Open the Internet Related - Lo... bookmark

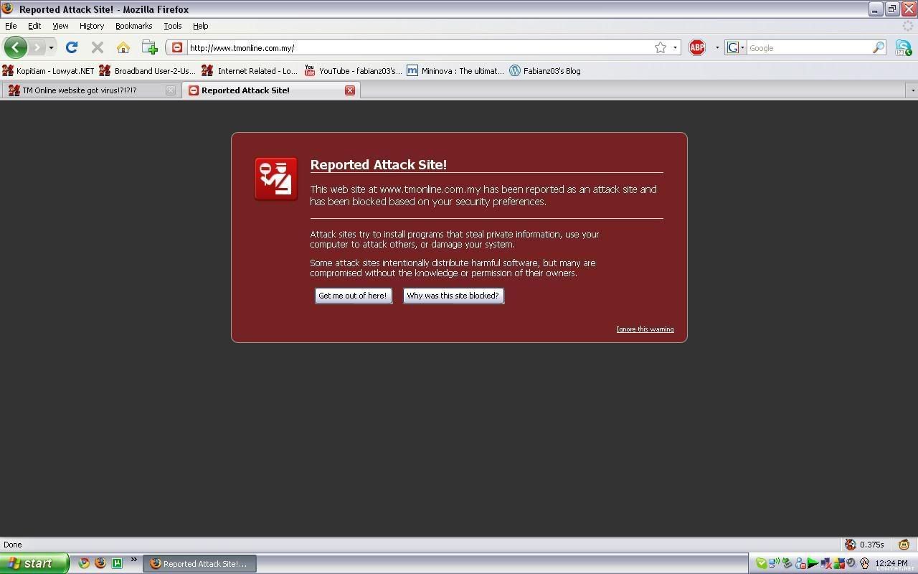[250, 70]
